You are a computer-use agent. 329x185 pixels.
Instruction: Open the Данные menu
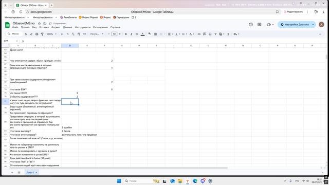(67, 27)
